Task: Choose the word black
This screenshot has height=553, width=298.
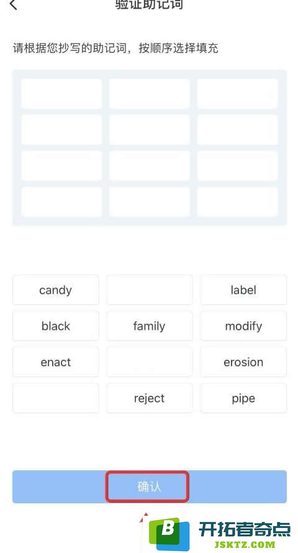Action: pyautogui.click(x=56, y=326)
